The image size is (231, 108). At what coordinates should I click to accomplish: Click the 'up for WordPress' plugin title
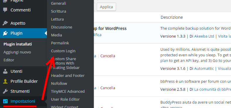coord(110,28)
